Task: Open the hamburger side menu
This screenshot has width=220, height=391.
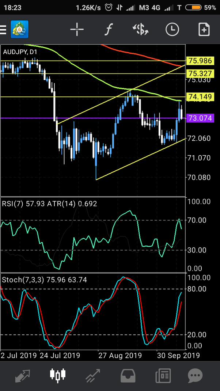Action: coord(3,30)
